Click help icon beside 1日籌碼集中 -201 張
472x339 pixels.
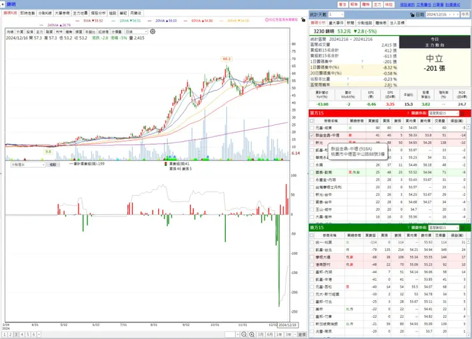362,61
